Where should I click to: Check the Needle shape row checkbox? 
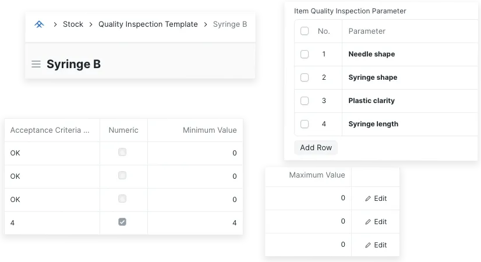click(305, 54)
